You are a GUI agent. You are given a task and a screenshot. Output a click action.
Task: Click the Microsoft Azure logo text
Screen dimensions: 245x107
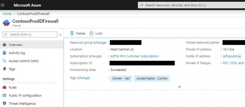click(27, 5)
